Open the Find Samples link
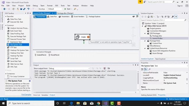189x106 pixels. pos(26,95)
